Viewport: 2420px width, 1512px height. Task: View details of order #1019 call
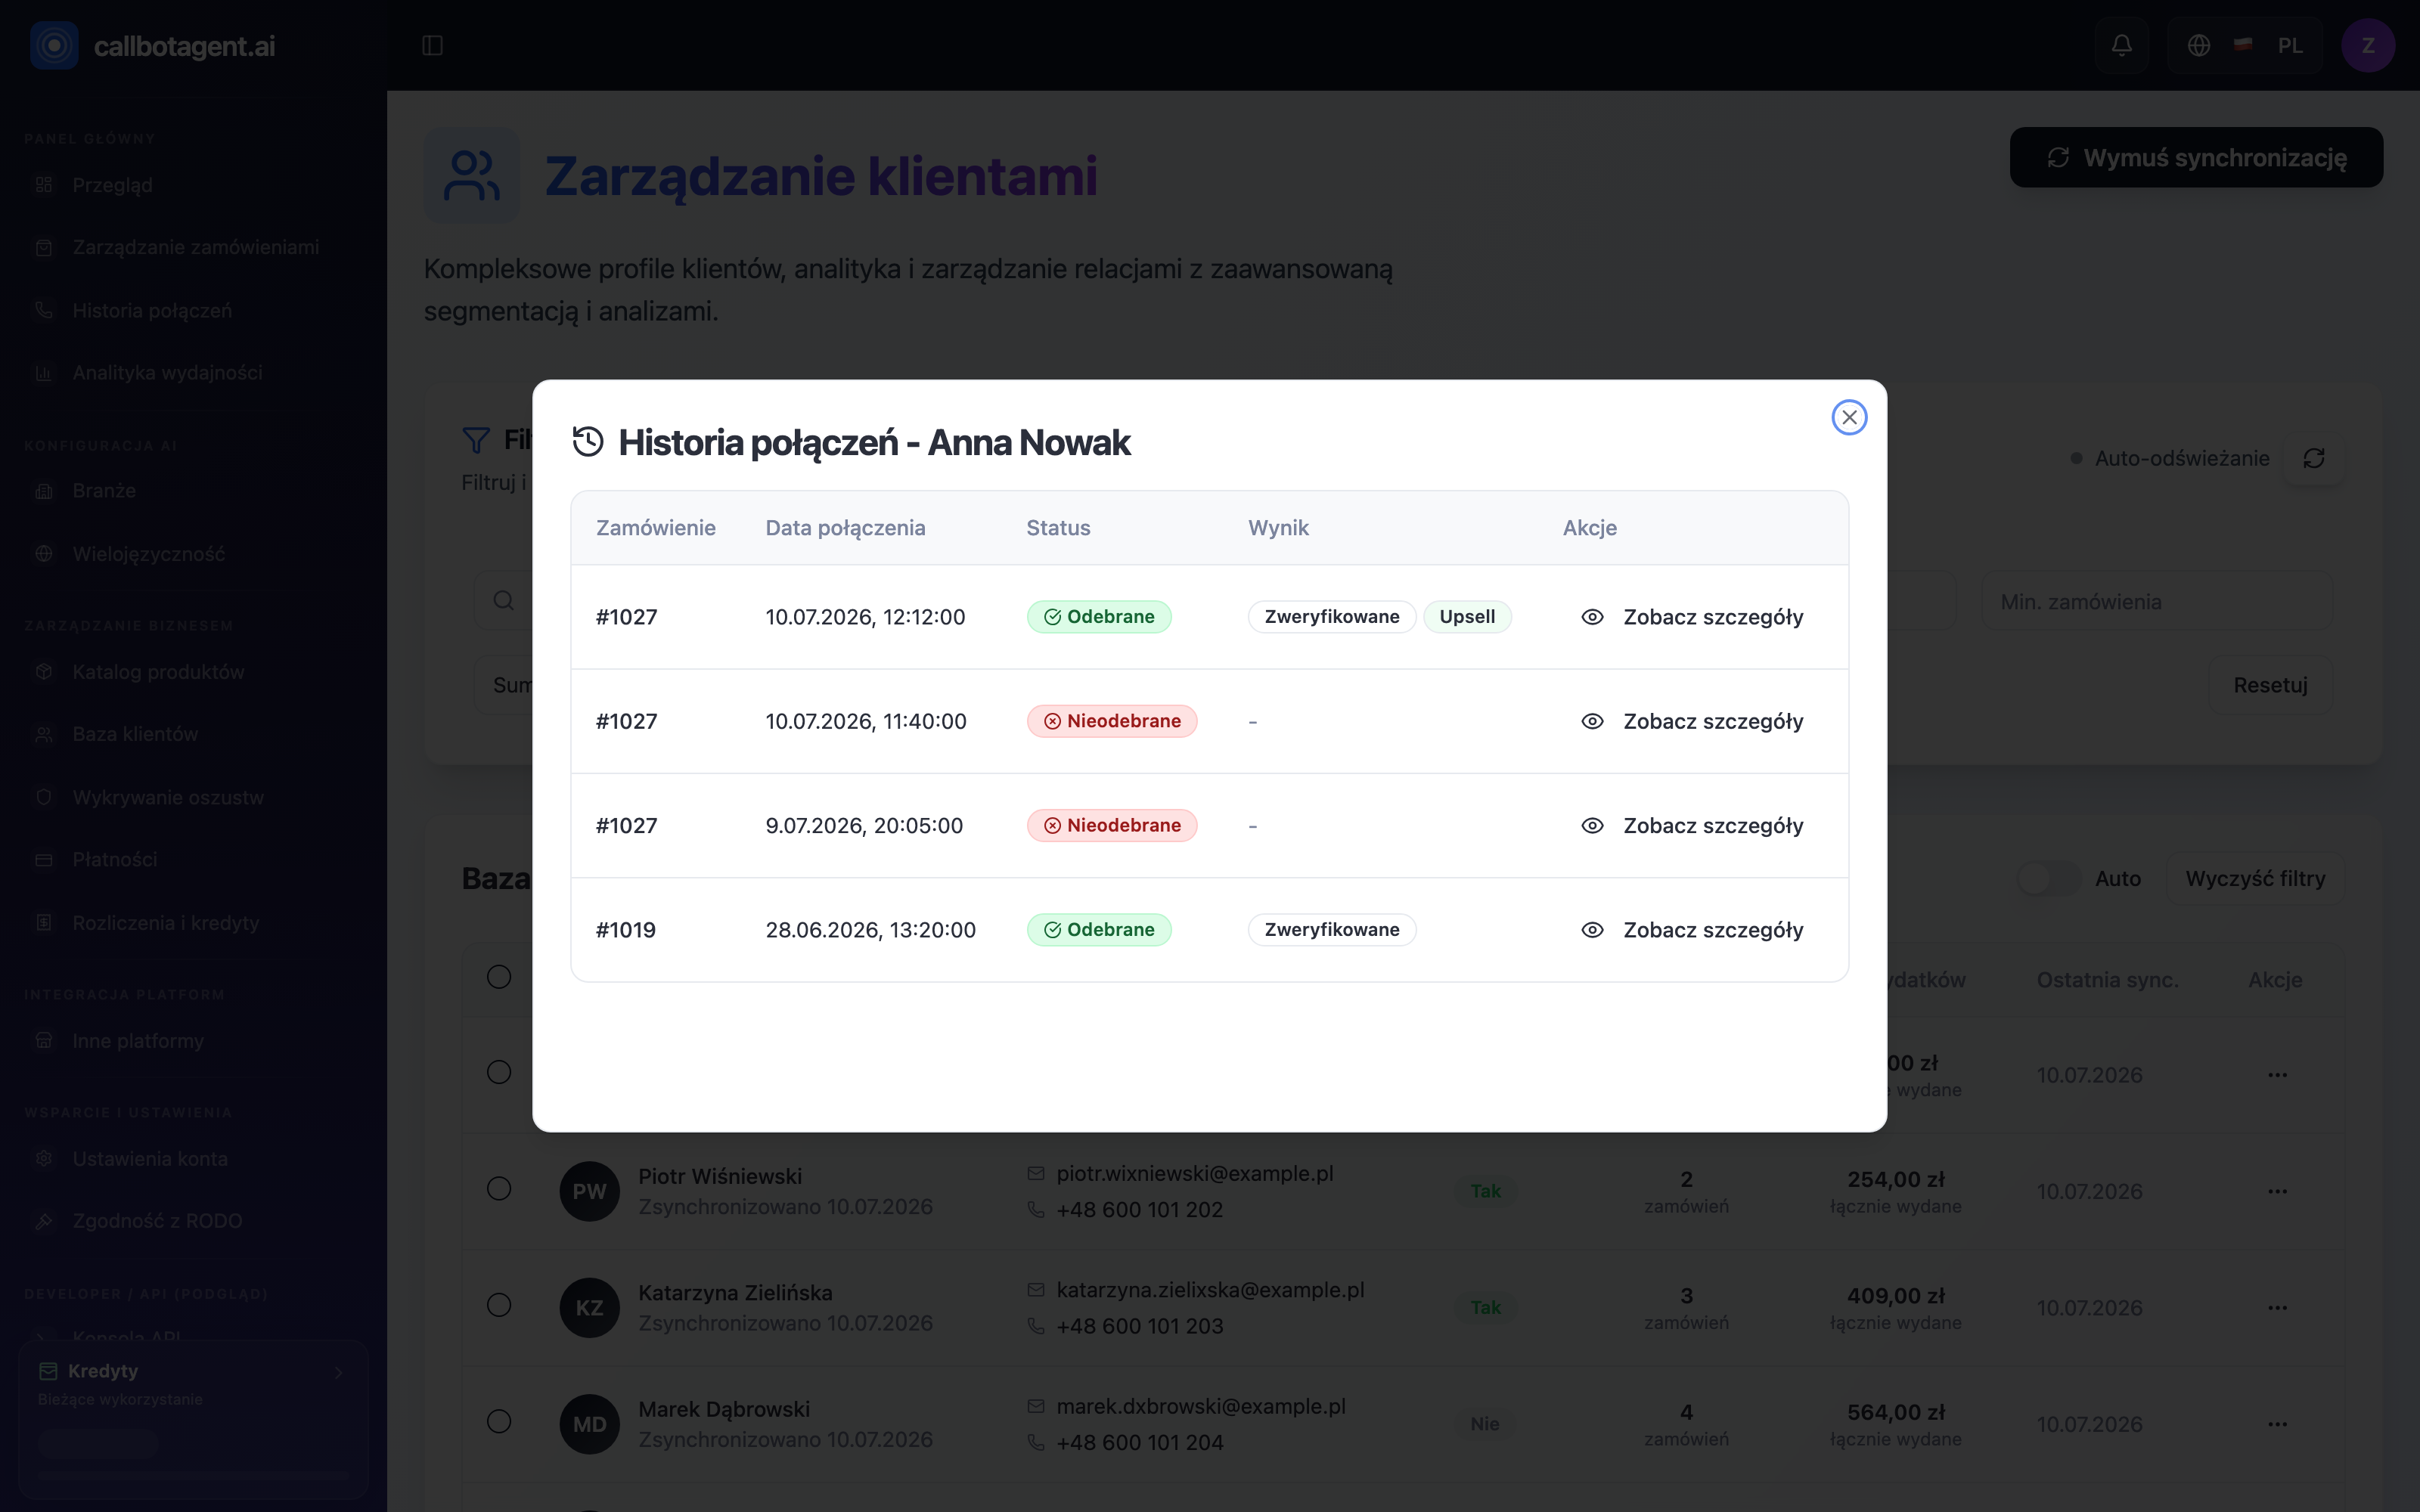1692,930
